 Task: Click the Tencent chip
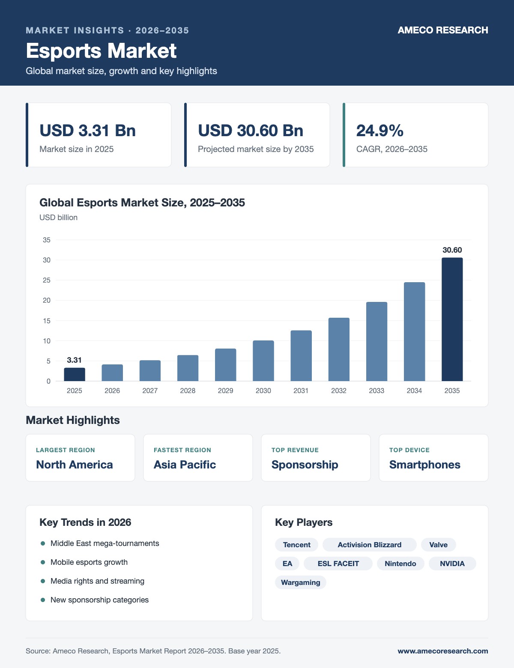[x=296, y=545]
